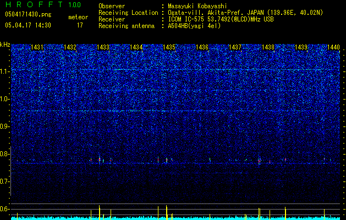Click the Ogata-vill. Akita-Pref. JAPAN location text
Screen dimensions: 346x220
coord(245,13)
